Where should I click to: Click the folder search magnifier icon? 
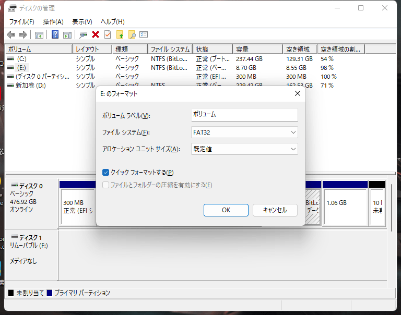pos(132,34)
